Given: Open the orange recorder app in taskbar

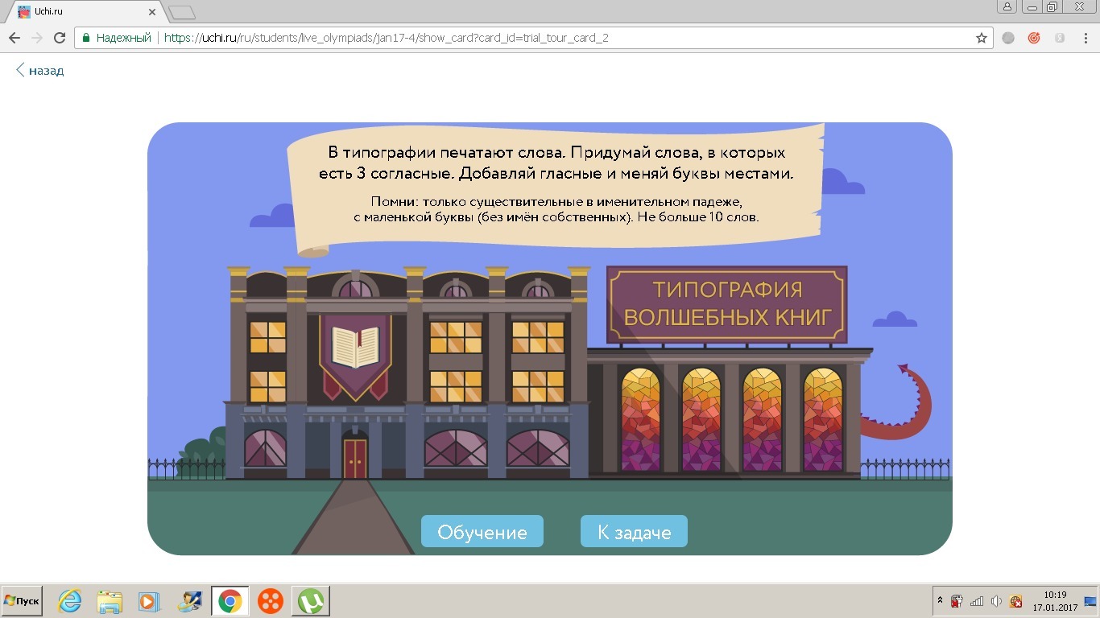Looking at the screenshot, I should pyautogui.click(x=271, y=601).
